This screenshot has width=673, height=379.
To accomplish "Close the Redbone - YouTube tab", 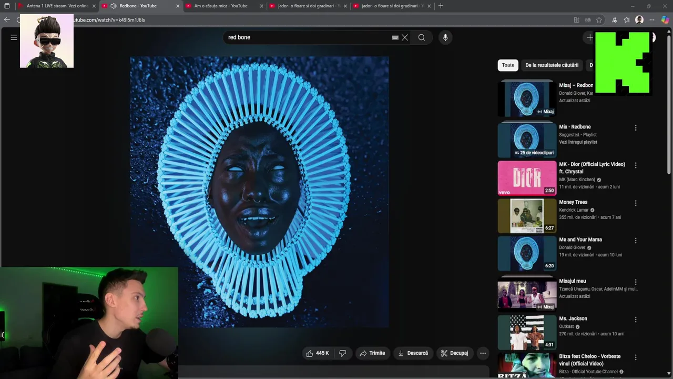I will [178, 6].
